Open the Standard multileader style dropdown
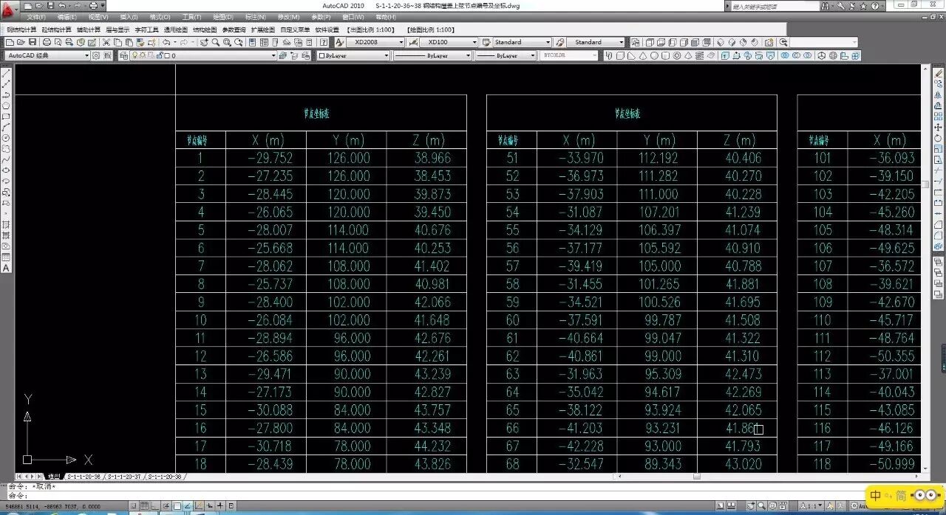Image resolution: width=946 pixels, height=515 pixels. click(x=622, y=42)
